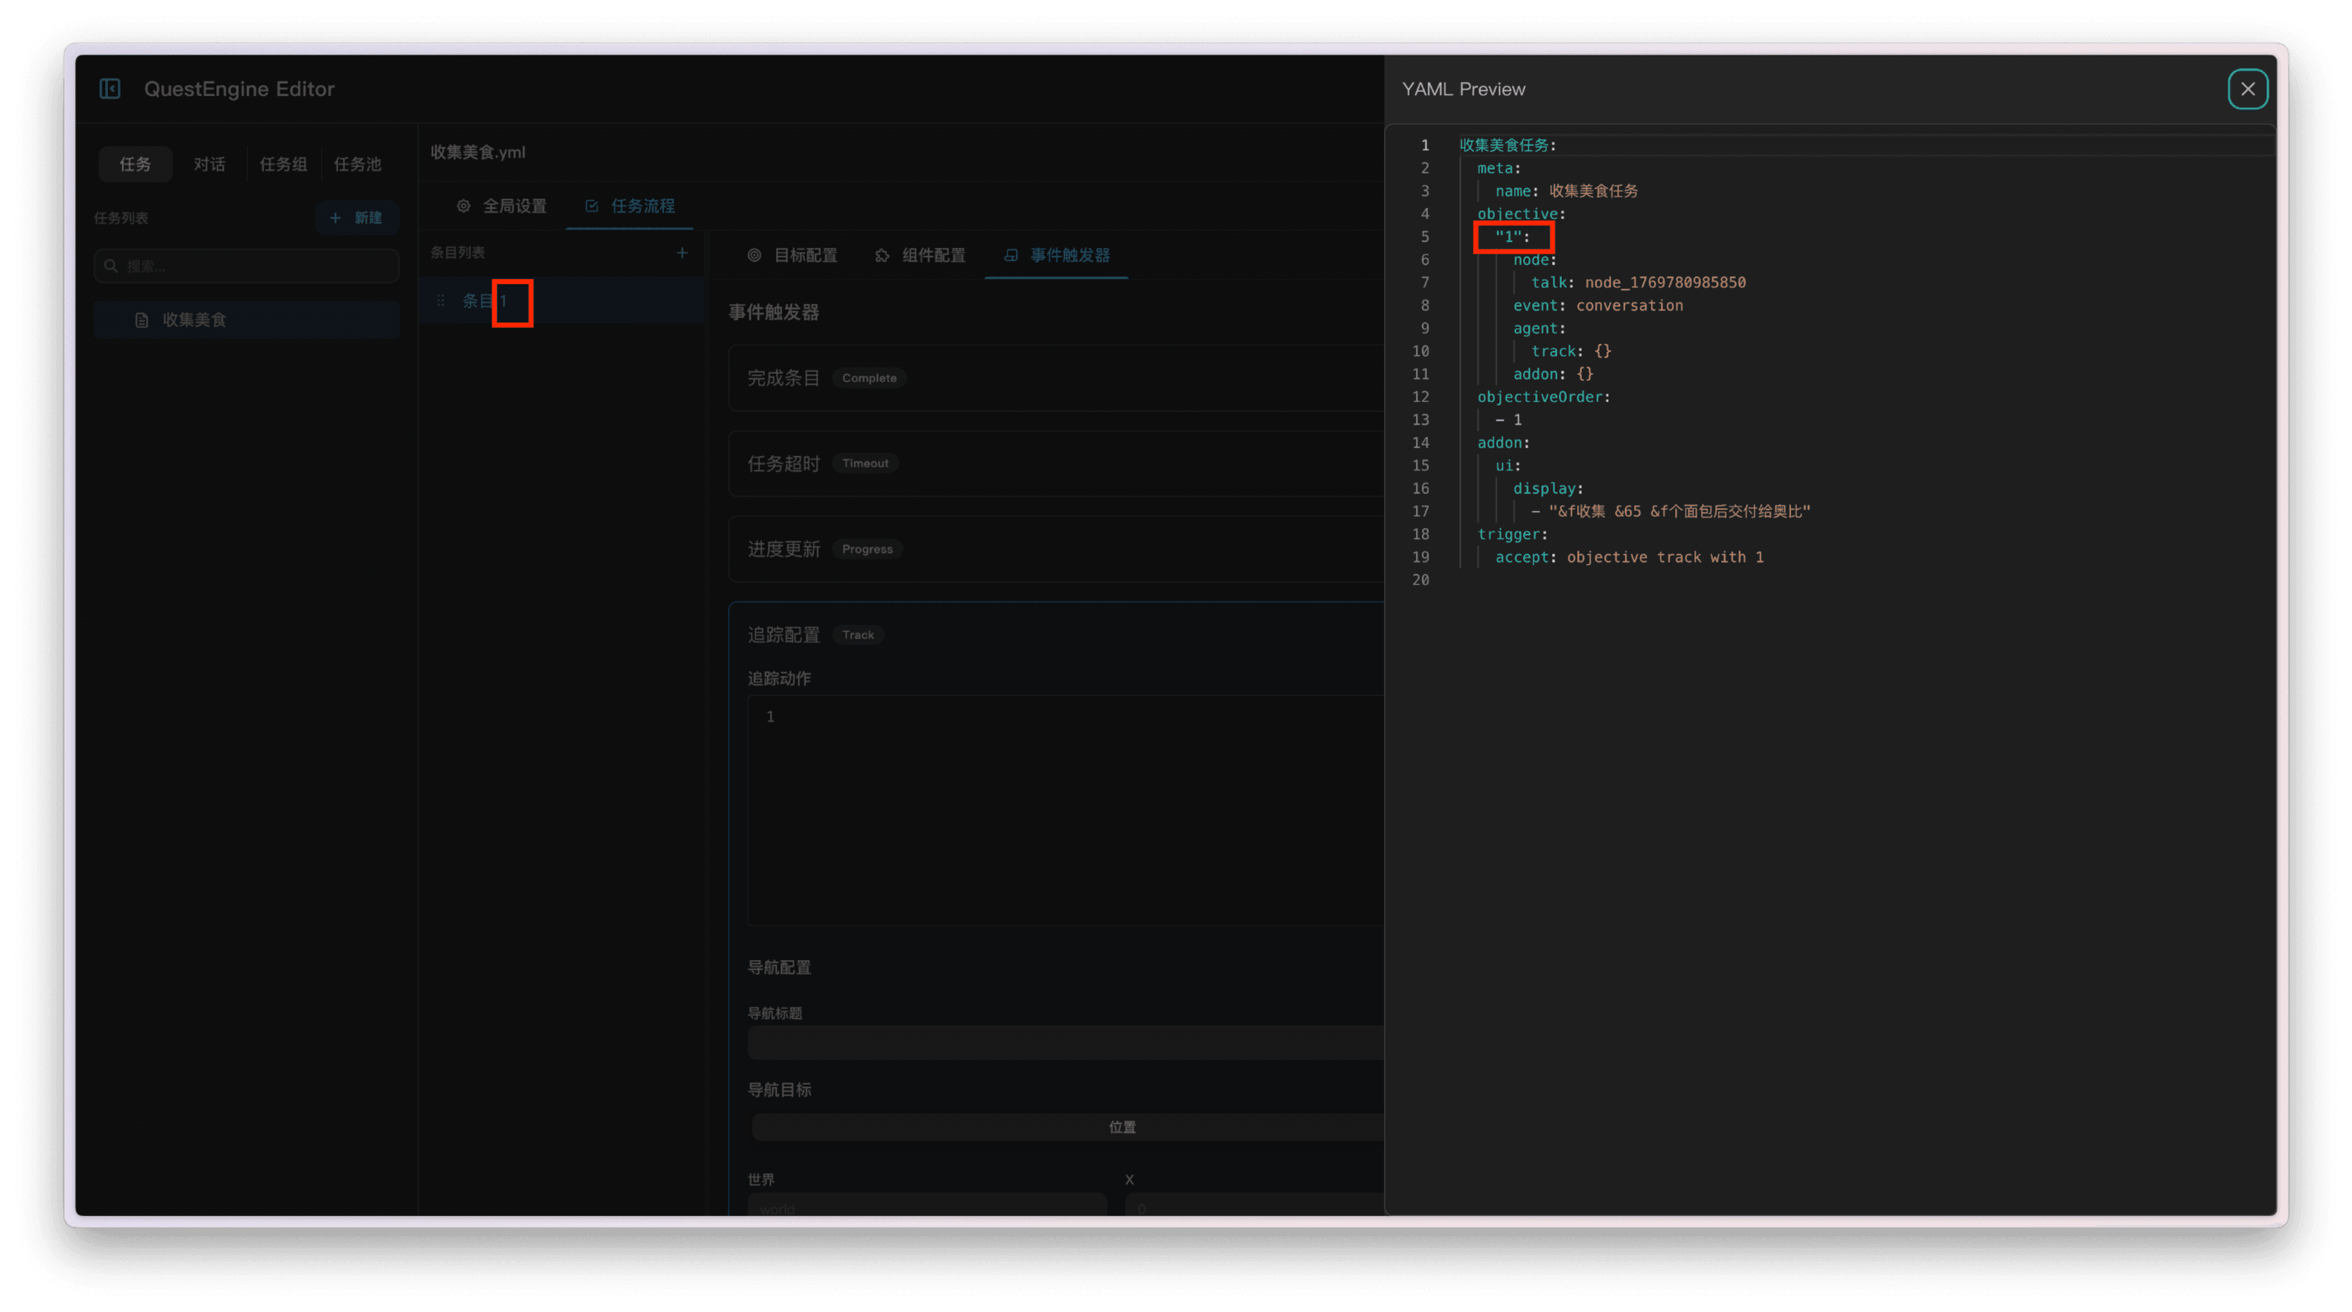Click the plus icon in 条目列表
Image resolution: width=2352 pixels, height=1312 pixels.
coord(682,253)
